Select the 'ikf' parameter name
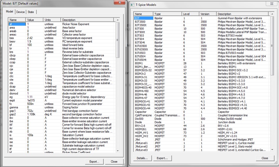Screen dimensions: 279x167 tap(11, 125)
